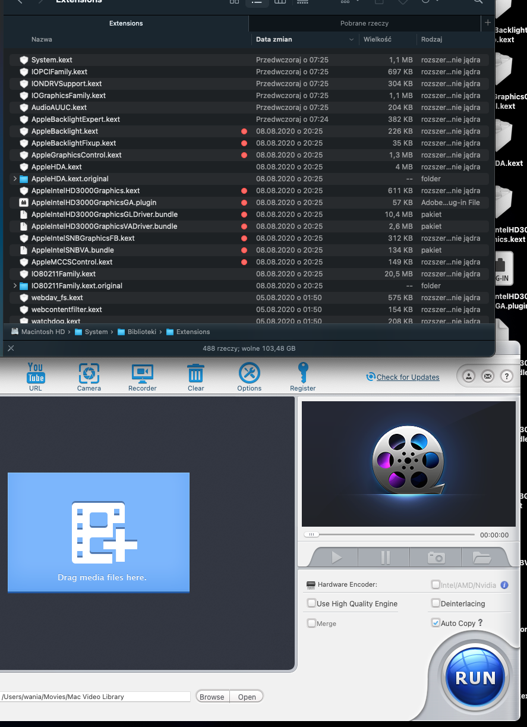The image size is (527, 727).
Task: Expand the AppleHDA.kext.original folder
Action: 15,179
